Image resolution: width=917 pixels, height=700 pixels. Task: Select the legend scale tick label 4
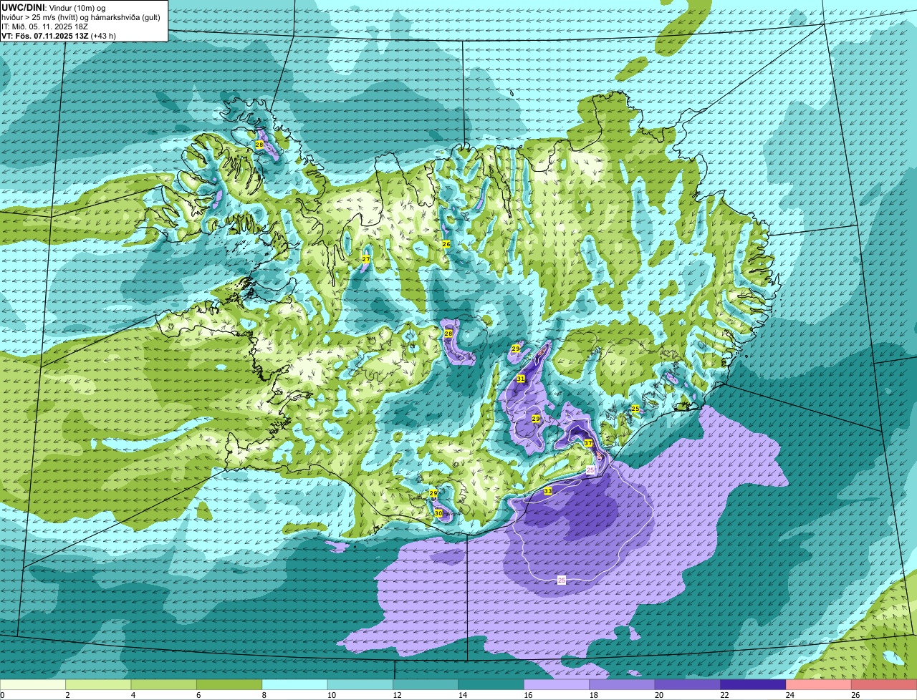pos(133,695)
